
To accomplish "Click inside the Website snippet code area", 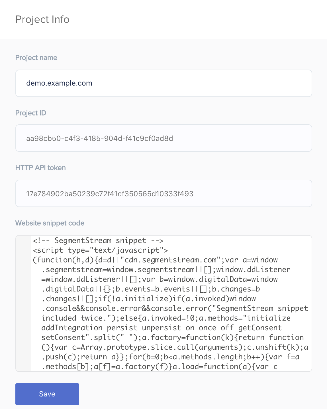I will (x=171, y=303).
